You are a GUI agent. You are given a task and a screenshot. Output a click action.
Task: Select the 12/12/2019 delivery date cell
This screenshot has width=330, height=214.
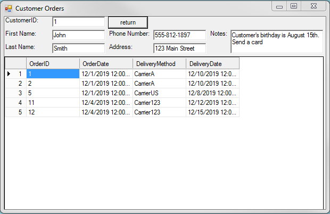212,103
